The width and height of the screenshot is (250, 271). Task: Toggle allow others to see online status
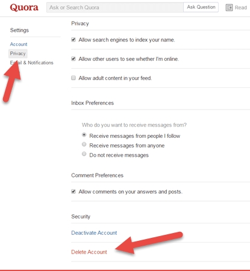73,58
